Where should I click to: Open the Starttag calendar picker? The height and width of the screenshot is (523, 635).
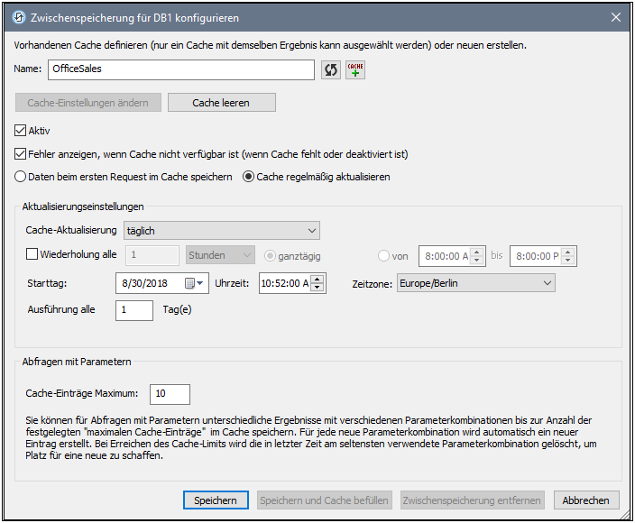[x=194, y=283]
